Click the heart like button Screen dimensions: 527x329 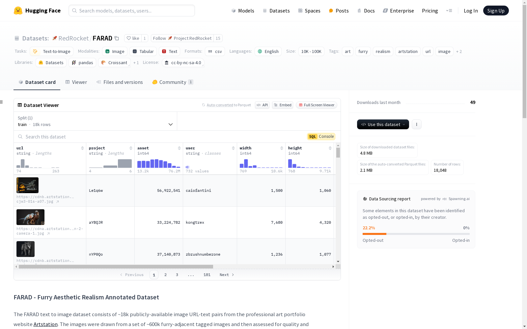(133, 38)
